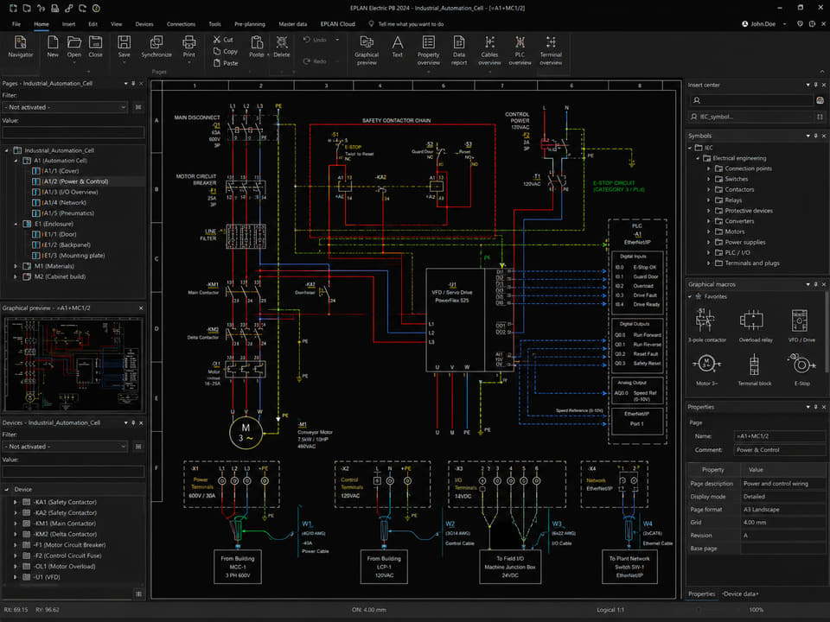Expand the Motors symbol folder
The width and height of the screenshot is (830, 622).
tap(709, 232)
